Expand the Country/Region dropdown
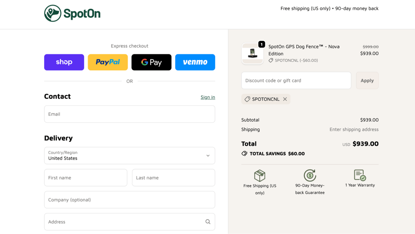 [130, 155]
